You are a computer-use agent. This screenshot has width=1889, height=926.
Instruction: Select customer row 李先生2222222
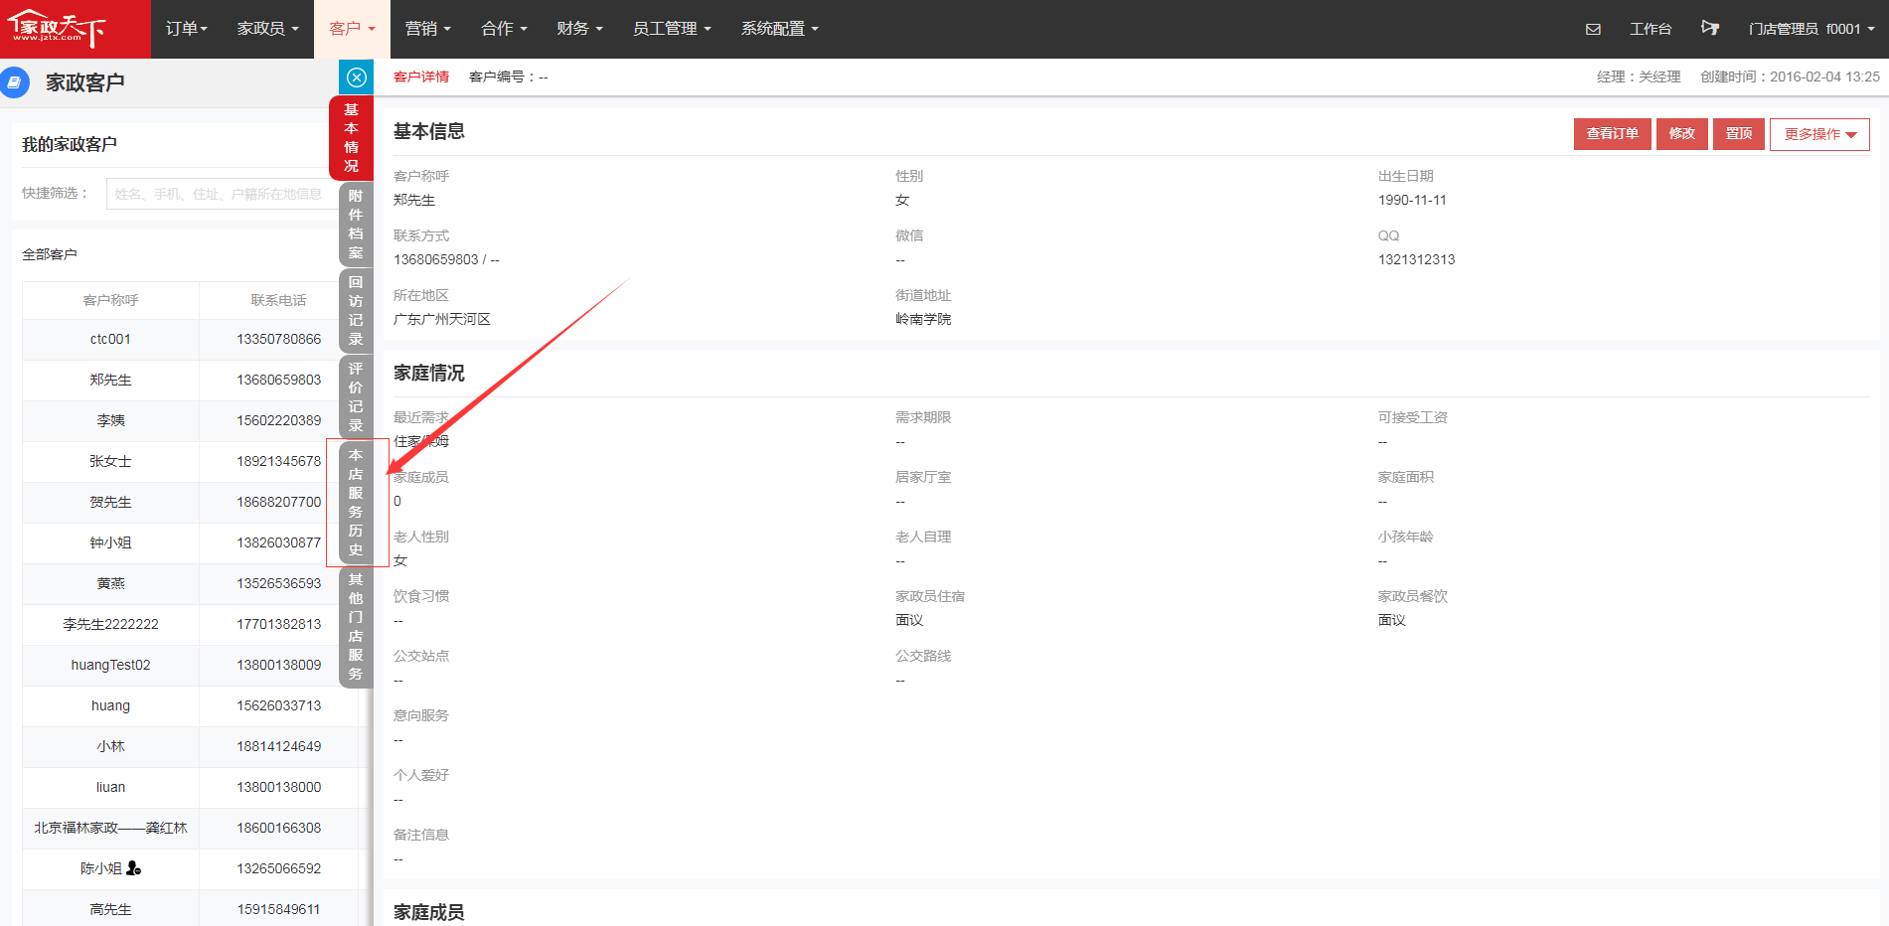tap(189, 624)
